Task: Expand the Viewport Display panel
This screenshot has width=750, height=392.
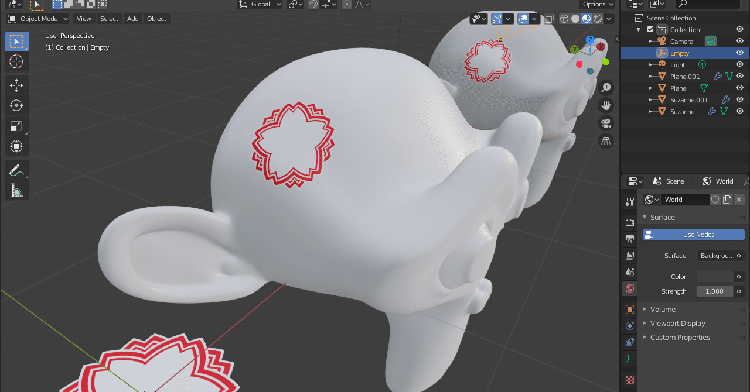Action: (x=677, y=323)
